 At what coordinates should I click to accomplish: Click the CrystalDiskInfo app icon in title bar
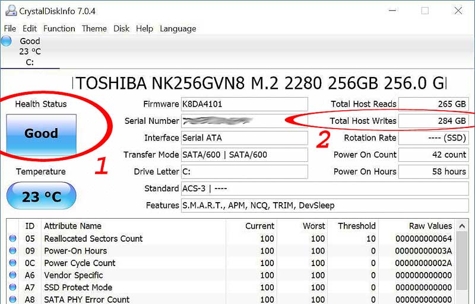(x=11, y=11)
